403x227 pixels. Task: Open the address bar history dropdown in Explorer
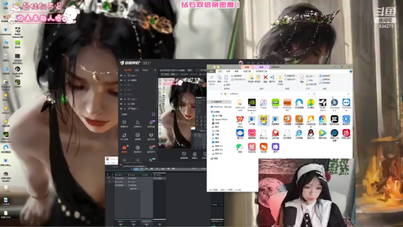coord(309,94)
